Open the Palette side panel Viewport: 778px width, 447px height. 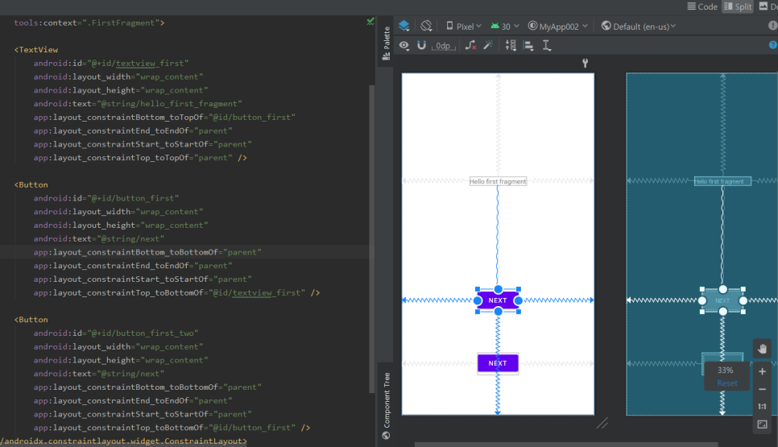[x=386, y=43]
